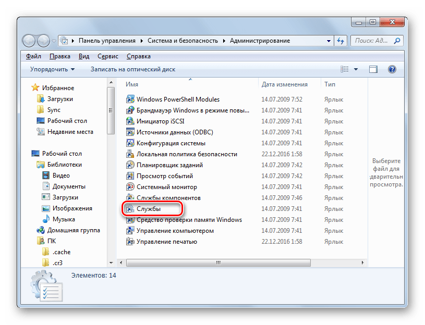
Task: Click the Конфигурация системы icon
Action: tap(130, 143)
